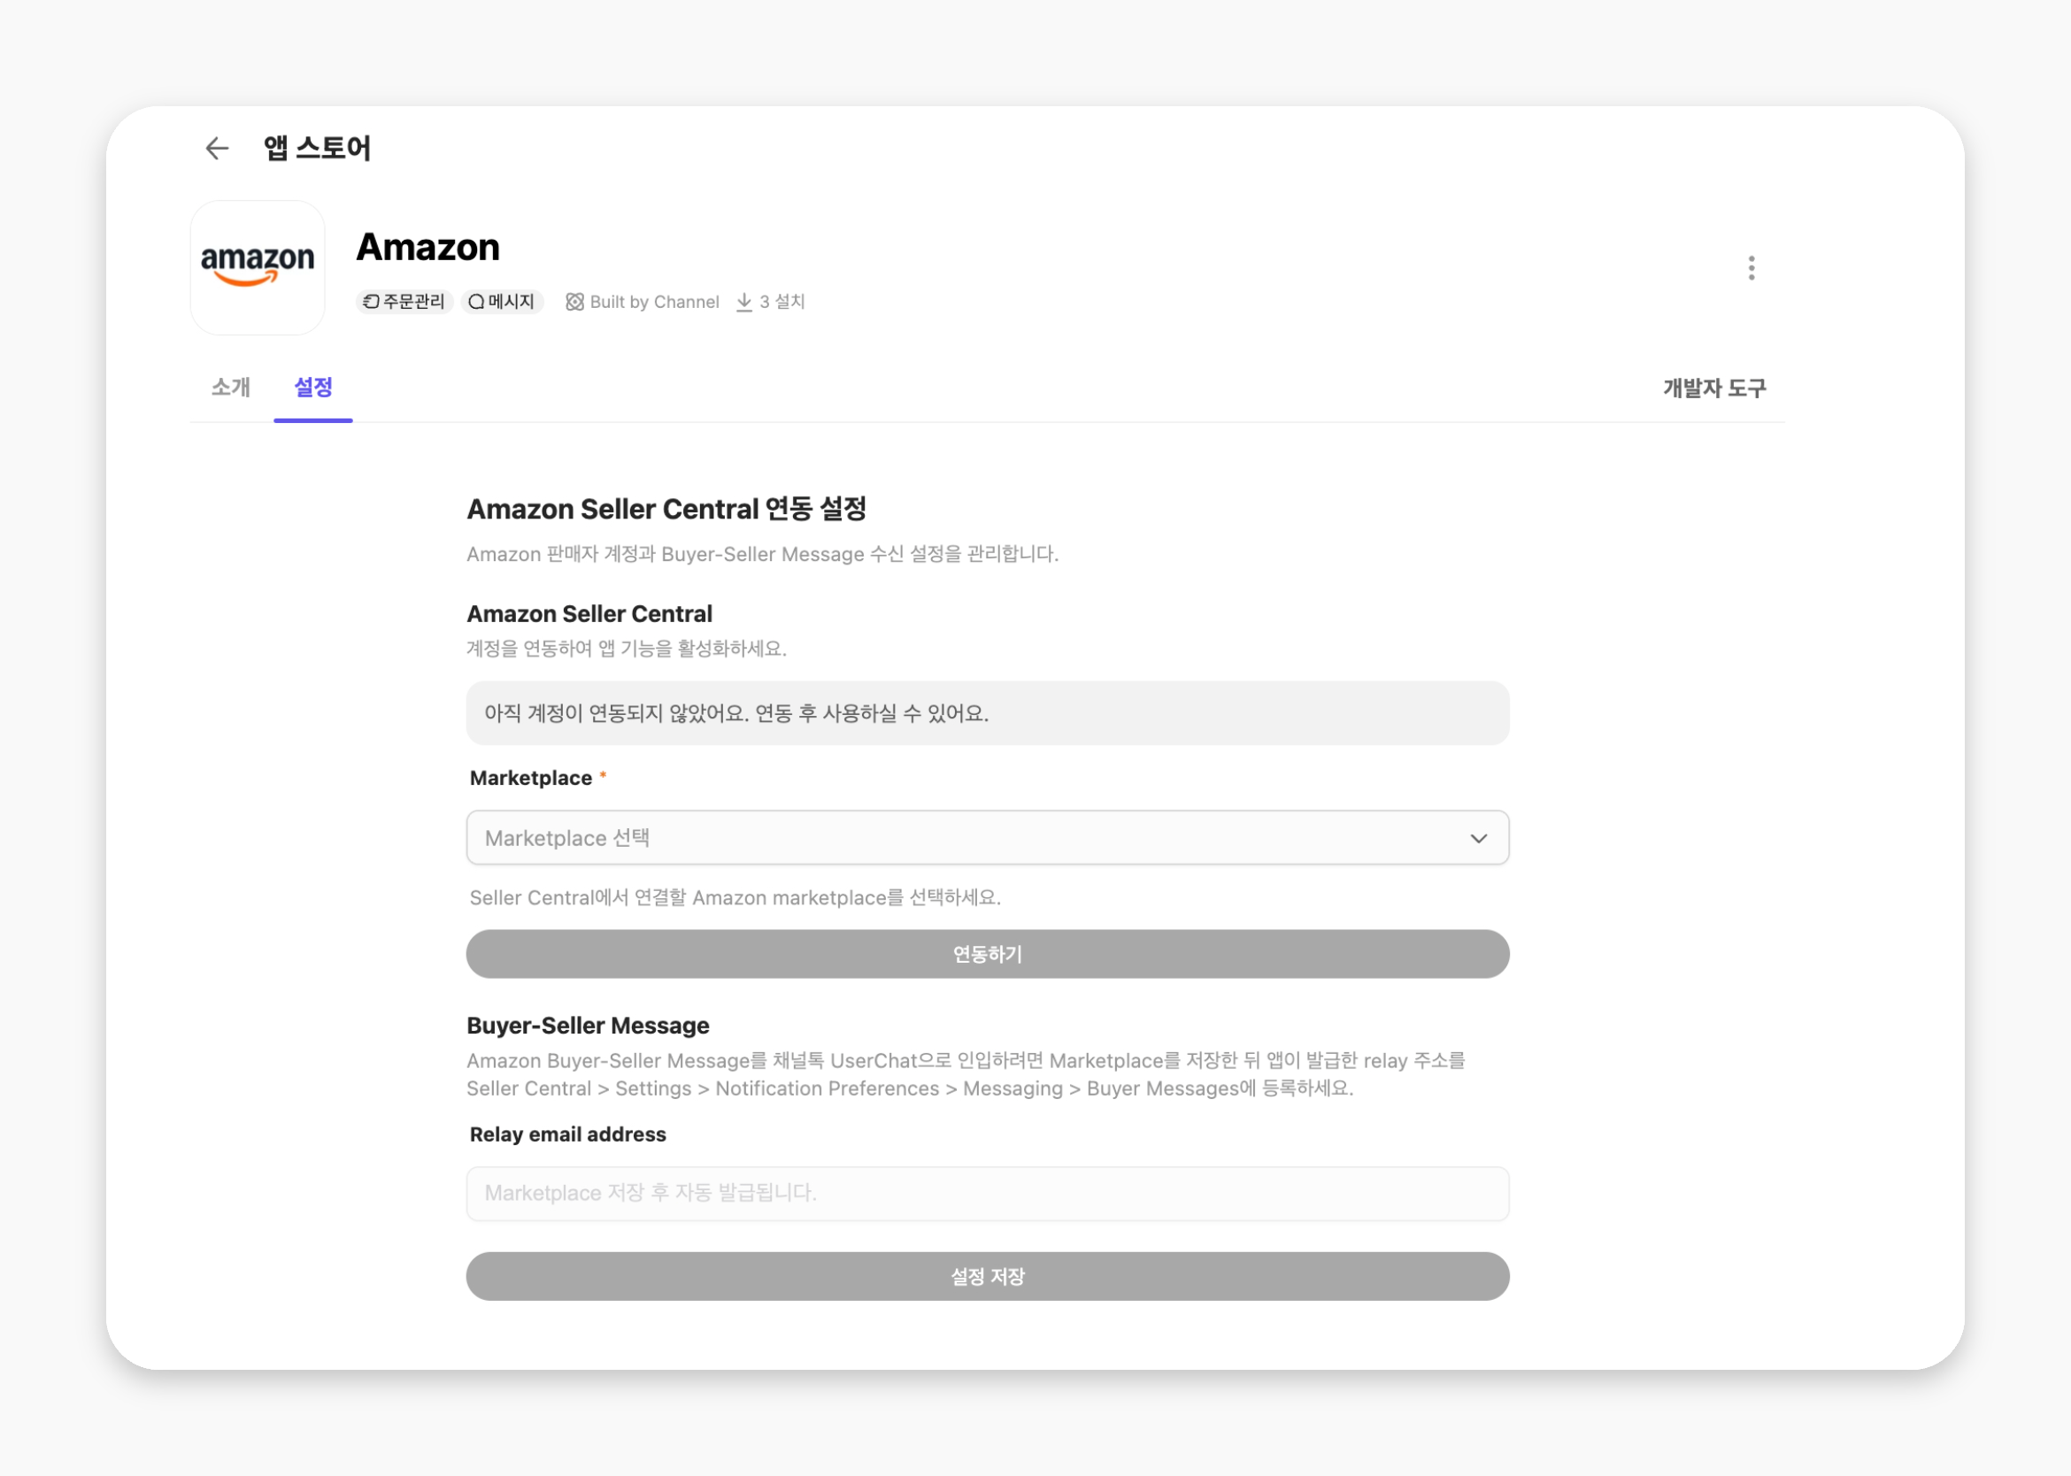Open the three-dot more options menu
2071x1476 pixels.
click(1751, 268)
